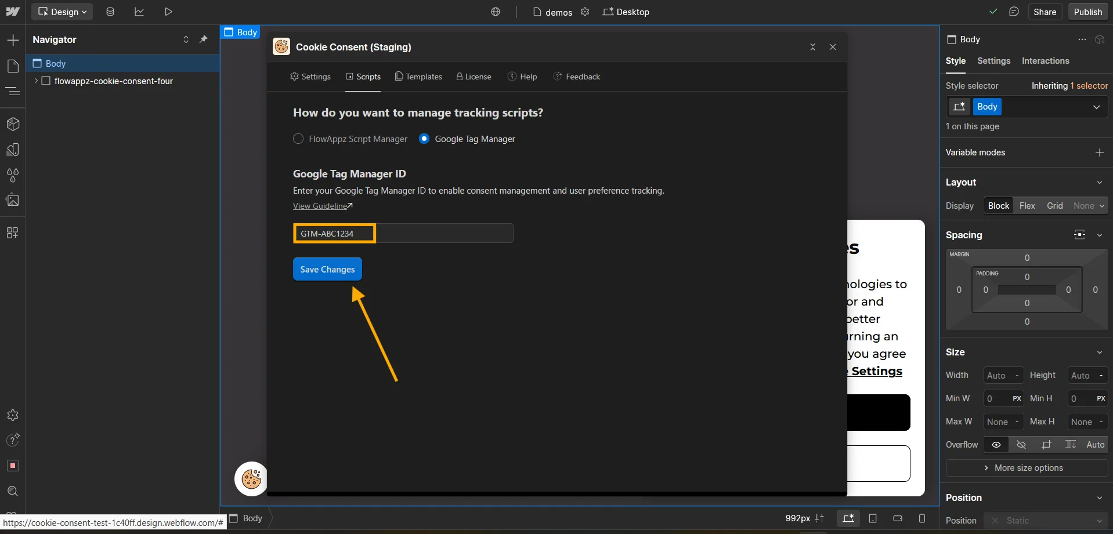Click the Google Tag Manager ID field
Image resolution: width=1113 pixels, height=534 pixels.
coord(403,233)
